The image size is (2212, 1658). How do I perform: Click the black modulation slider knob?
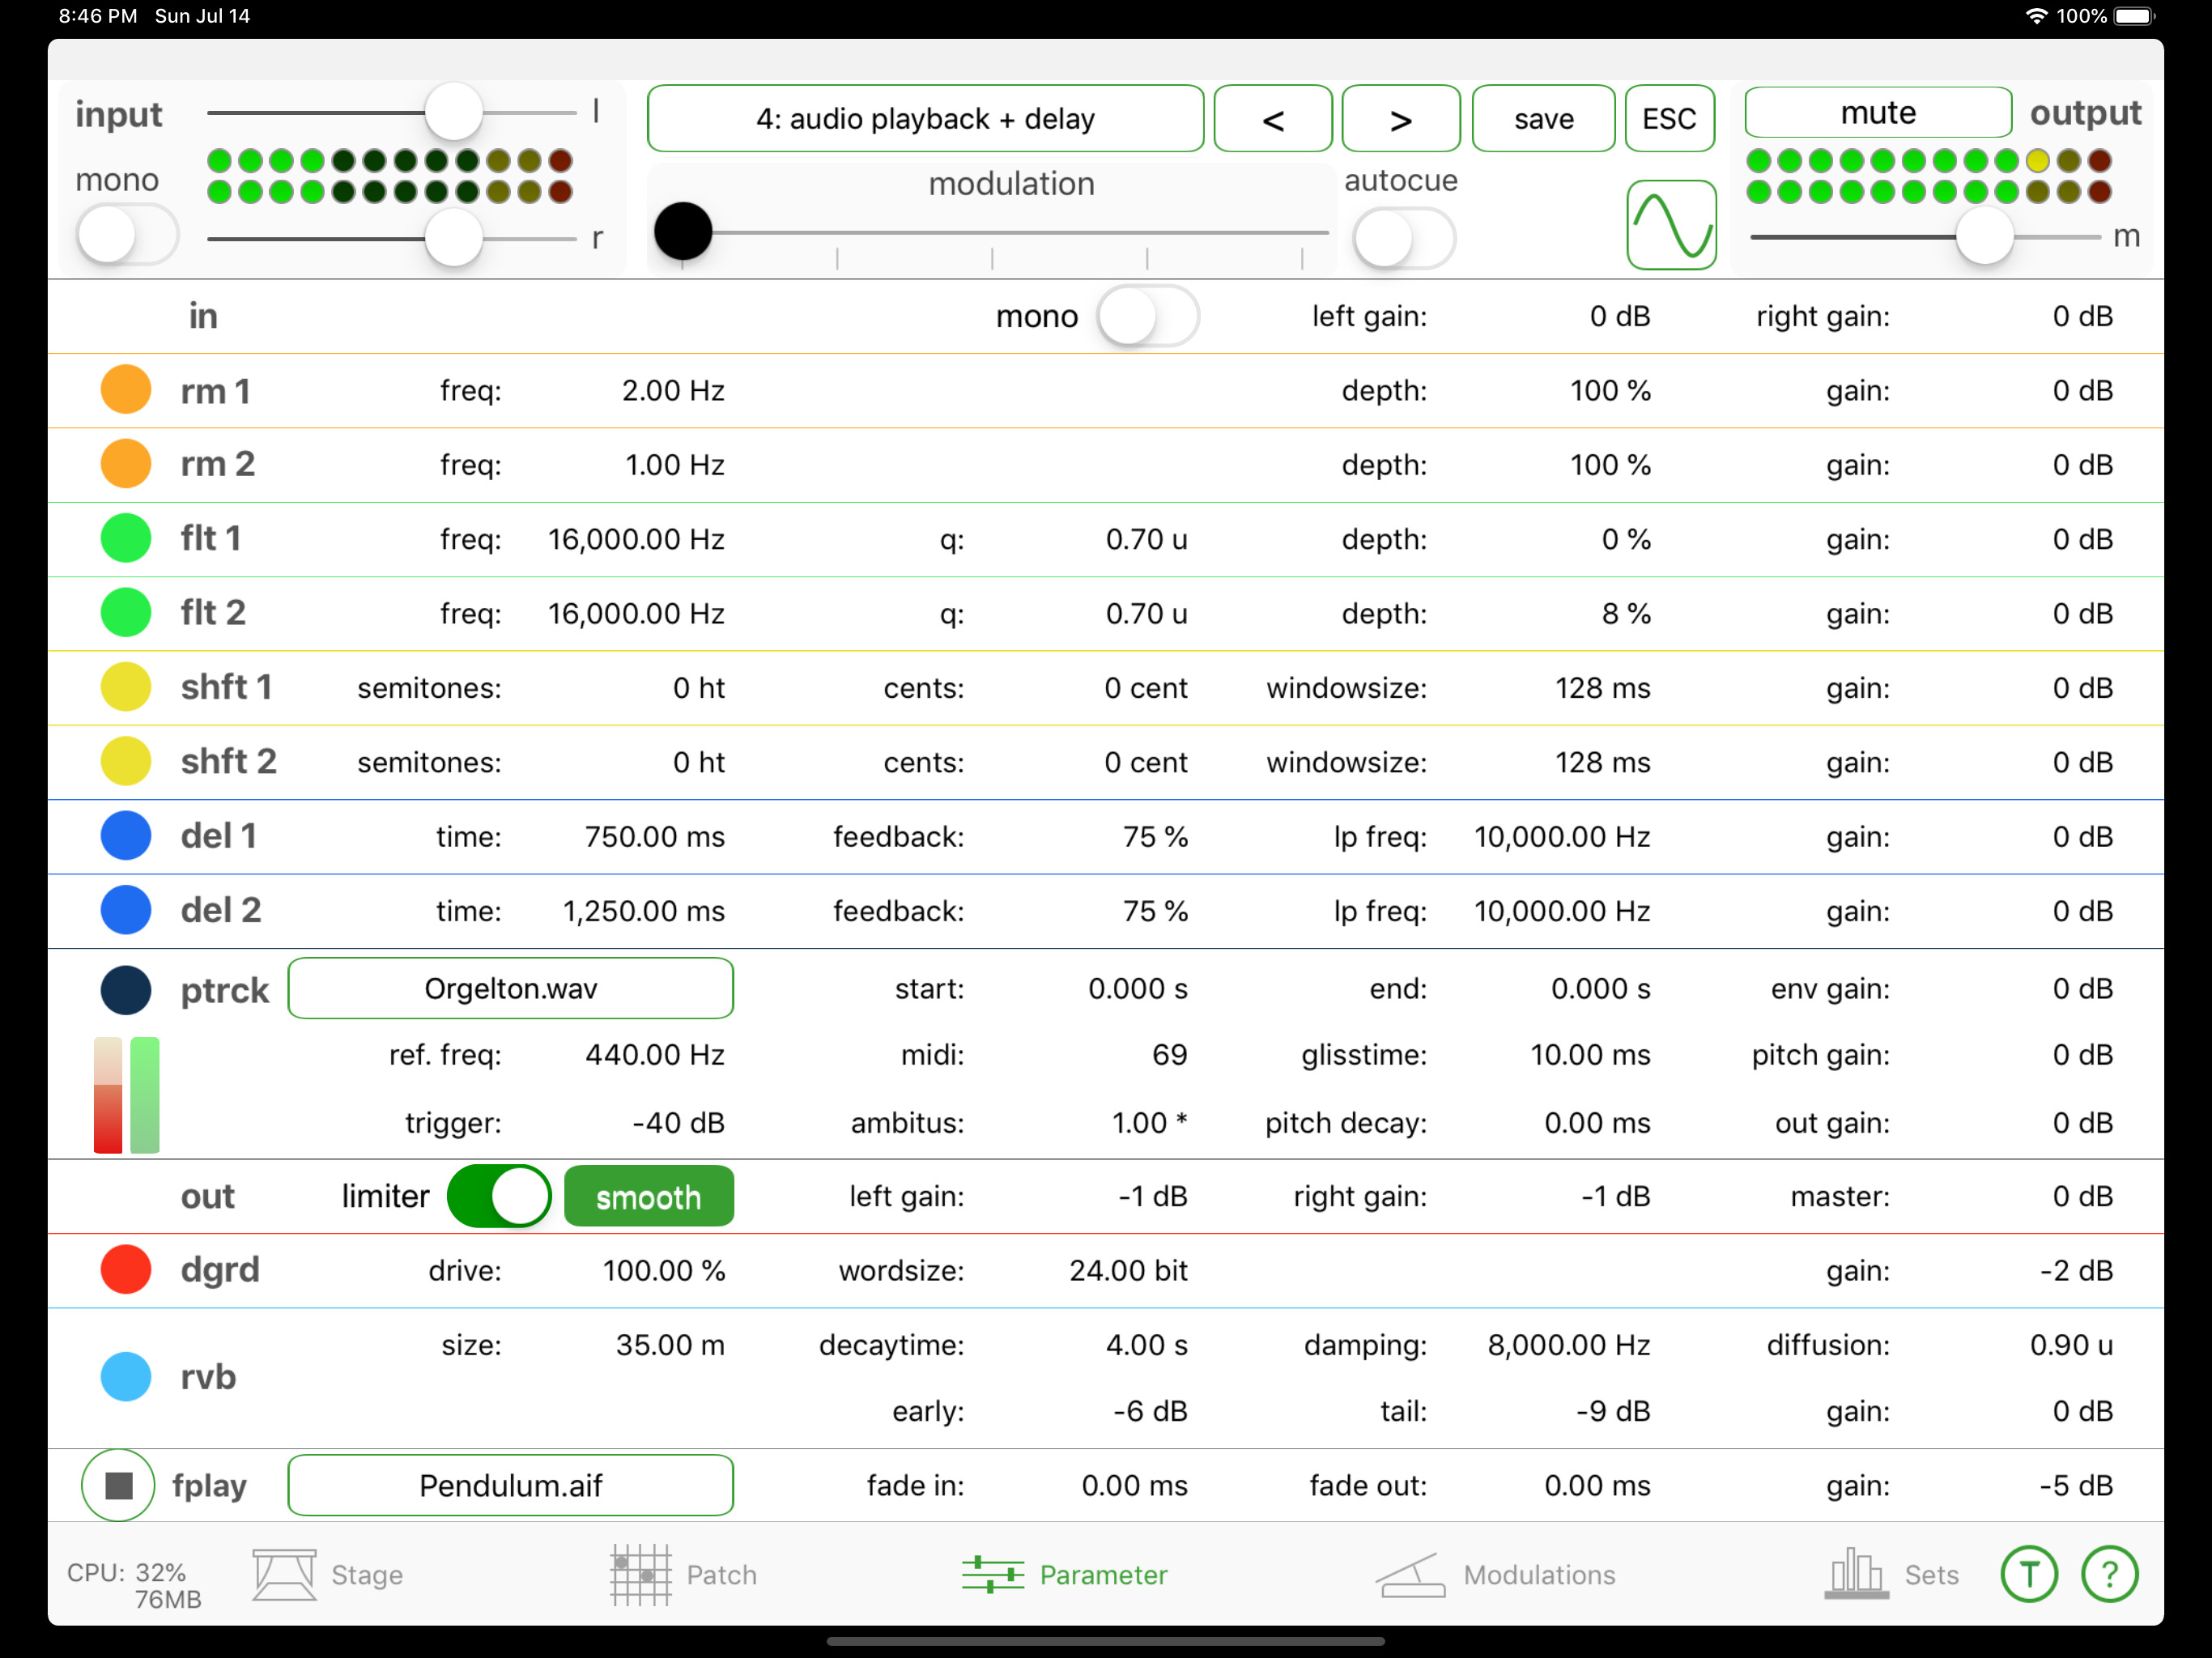683,232
